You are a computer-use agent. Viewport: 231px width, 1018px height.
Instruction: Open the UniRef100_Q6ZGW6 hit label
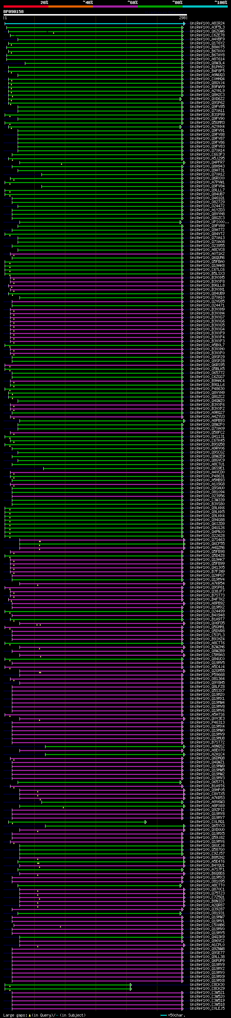207,32
